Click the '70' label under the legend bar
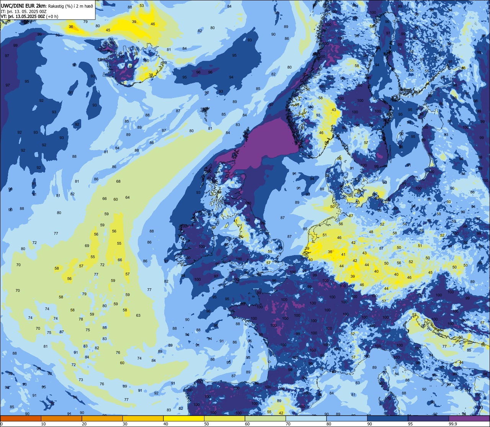This screenshot has height=427, width=490. coord(288,424)
